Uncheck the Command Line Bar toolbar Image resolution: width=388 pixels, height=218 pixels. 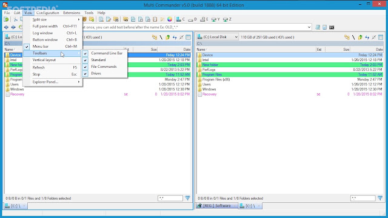point(104,53)
